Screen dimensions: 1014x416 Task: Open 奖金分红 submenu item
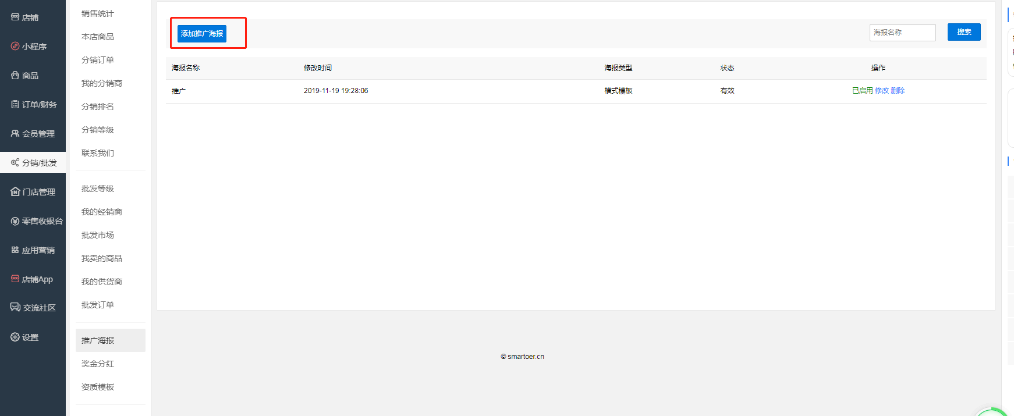pyautogui.click(x=98, y=364)
